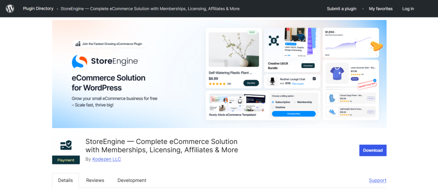
Task: Click the dollar network icon
Action: click(x=274, y=41)
